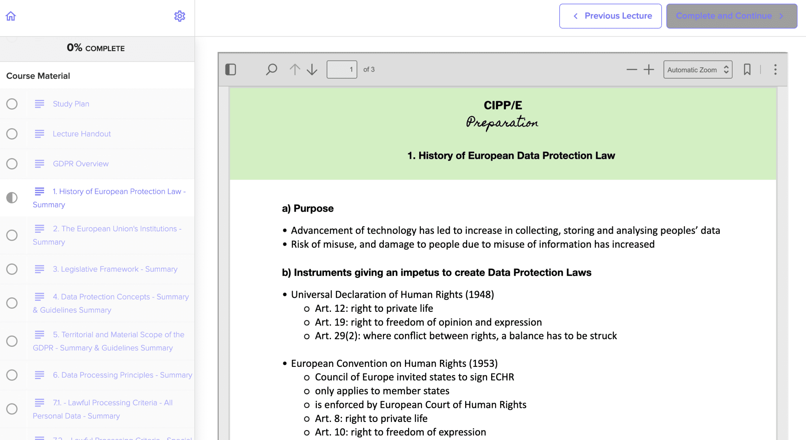Open 3. Legislative Framework - Summary

pyautogui.click(x=115, y=269)
